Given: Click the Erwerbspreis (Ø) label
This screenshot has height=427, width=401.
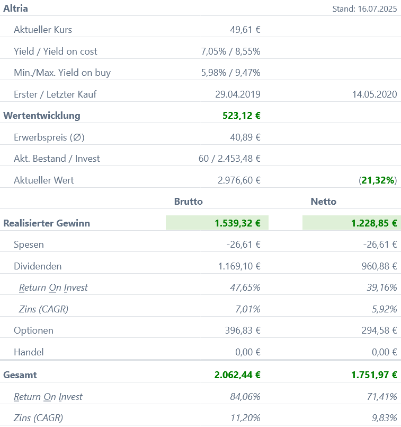Looking at the screenshot, I should (x=49, y=137).
